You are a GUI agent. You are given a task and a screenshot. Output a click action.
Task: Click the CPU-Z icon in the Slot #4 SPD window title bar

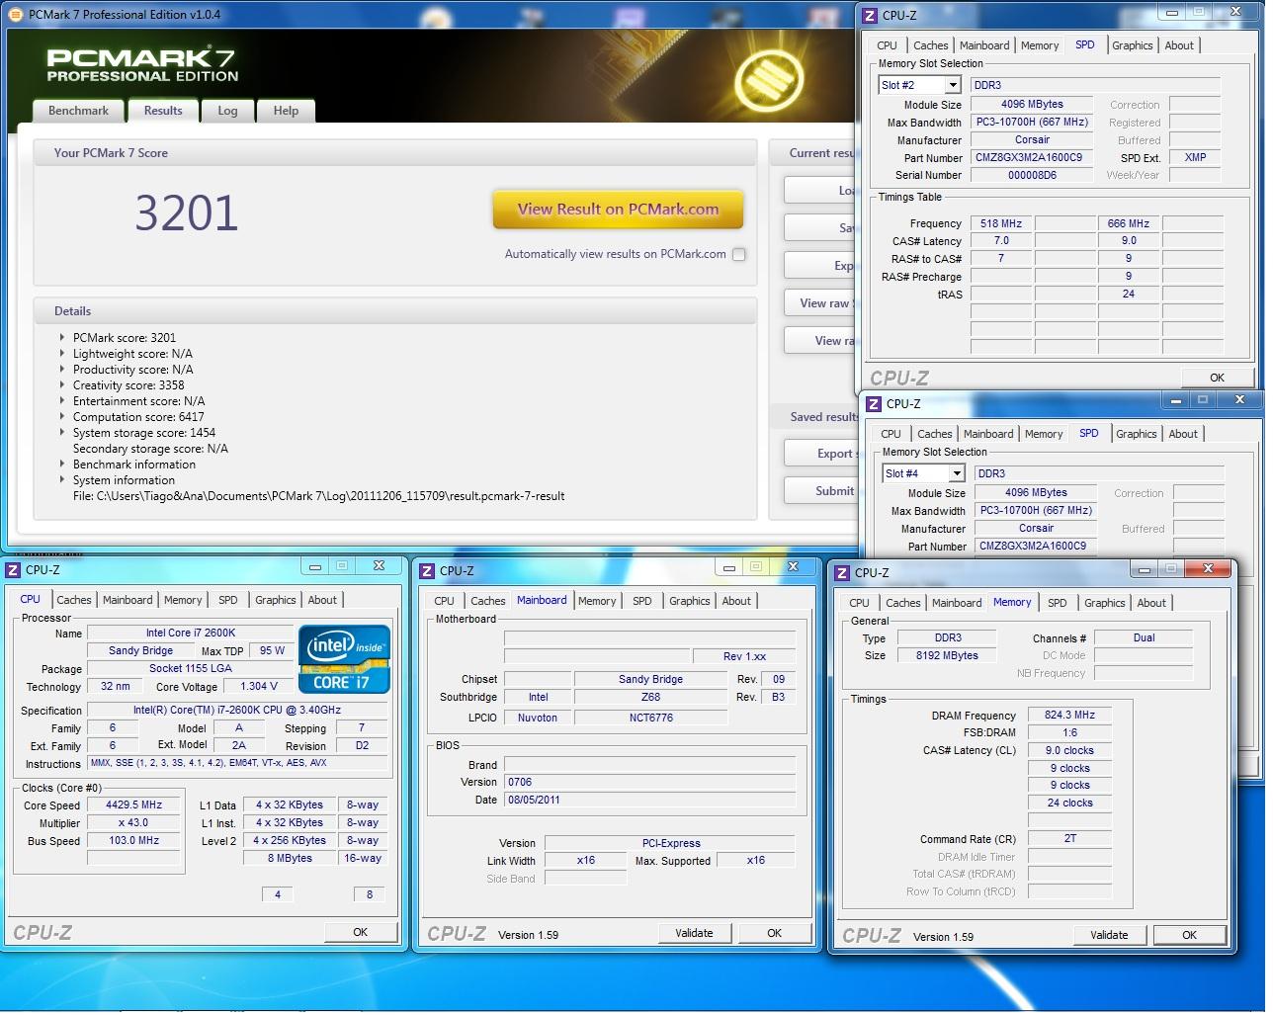pos(874,404)
